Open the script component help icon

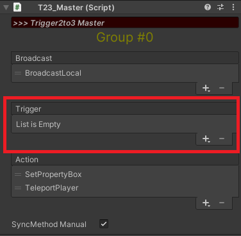208,8
